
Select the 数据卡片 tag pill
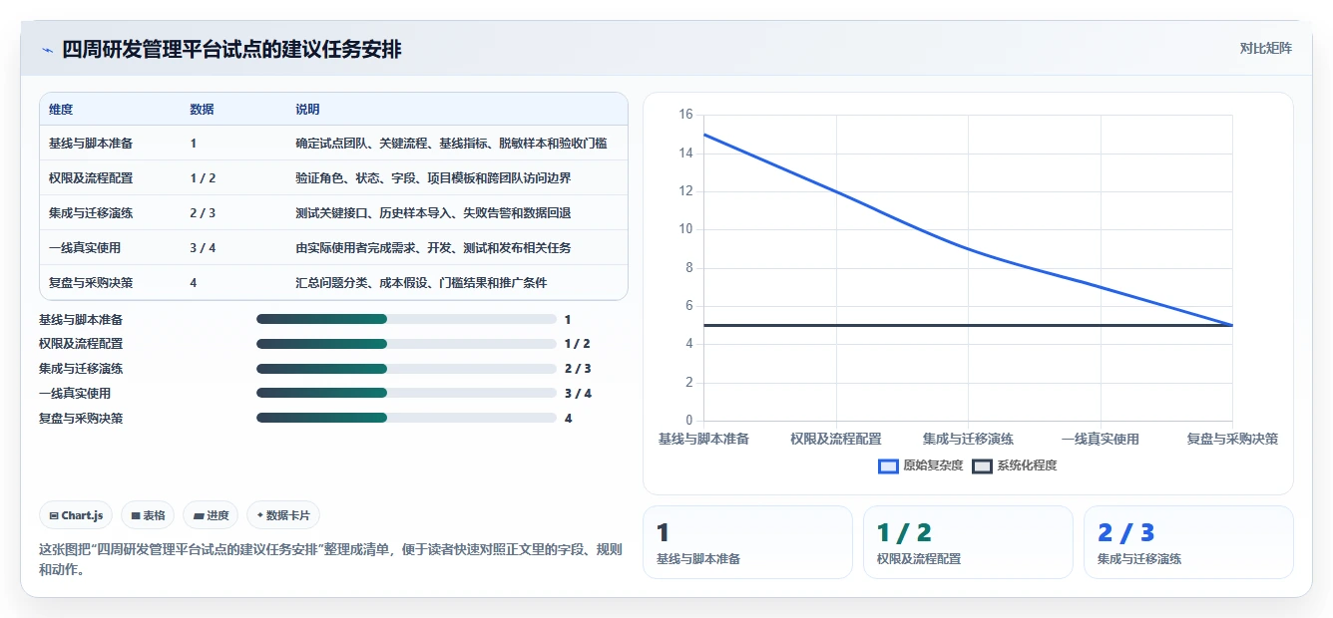(283, 515)
